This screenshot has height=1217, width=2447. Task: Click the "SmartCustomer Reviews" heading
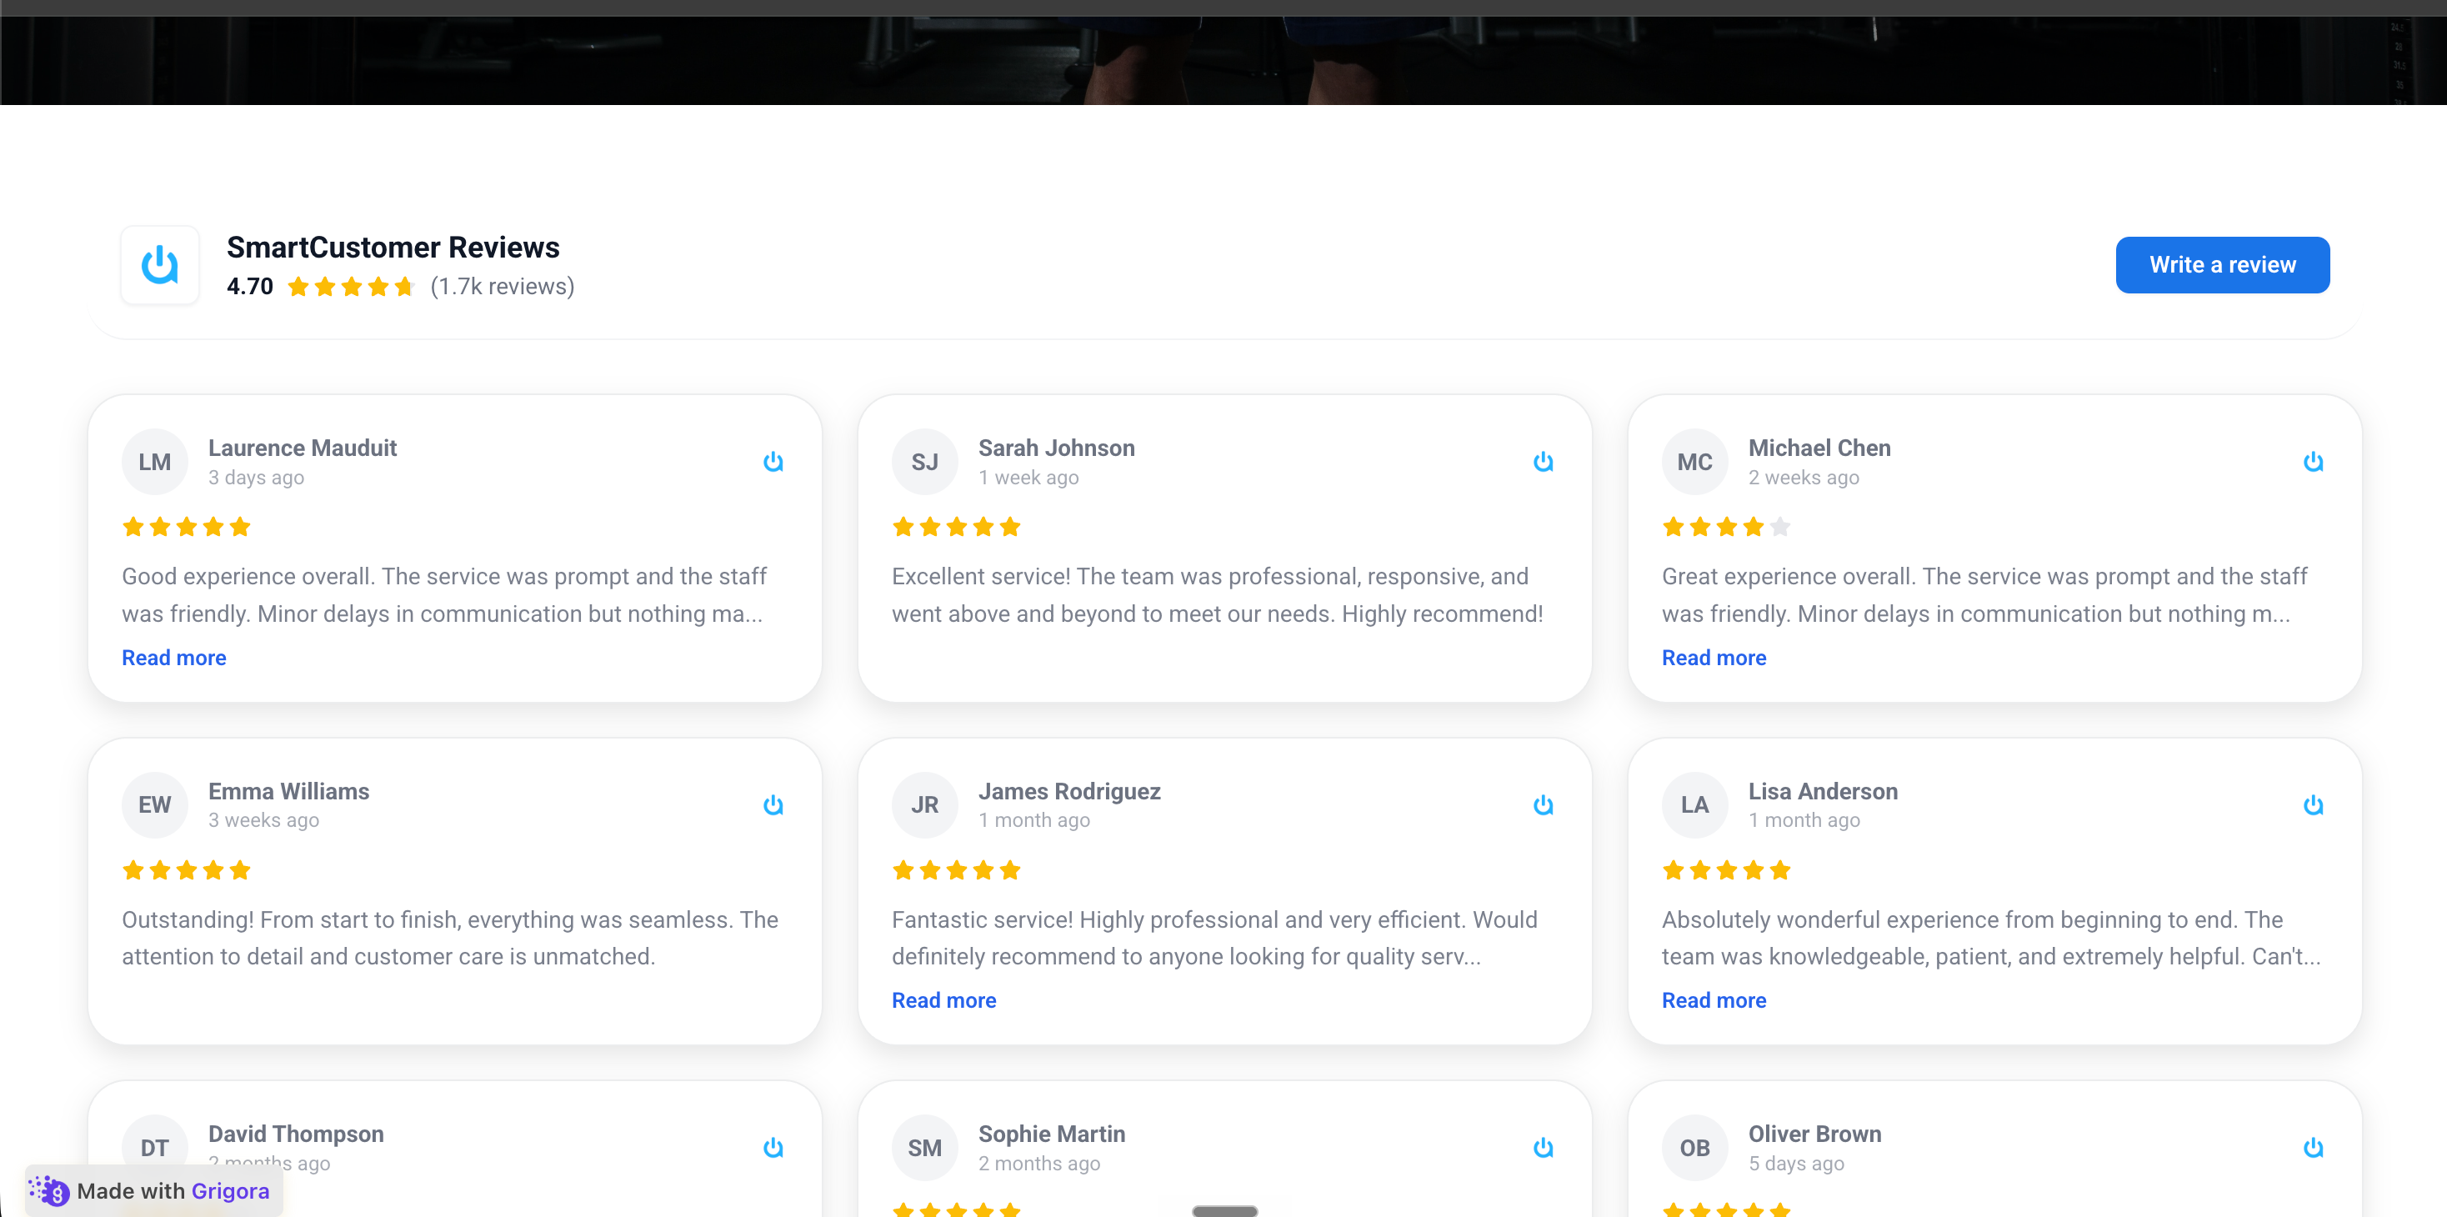coord(393,247)
